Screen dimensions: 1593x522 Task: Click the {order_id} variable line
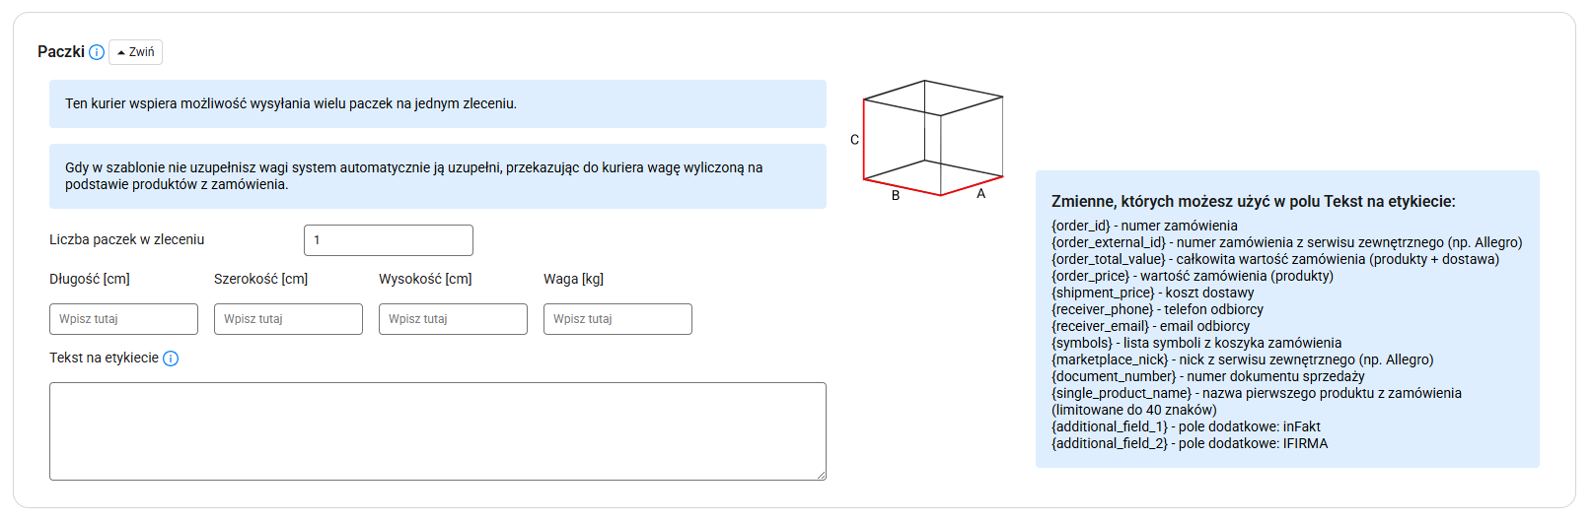click(1144, 226)
